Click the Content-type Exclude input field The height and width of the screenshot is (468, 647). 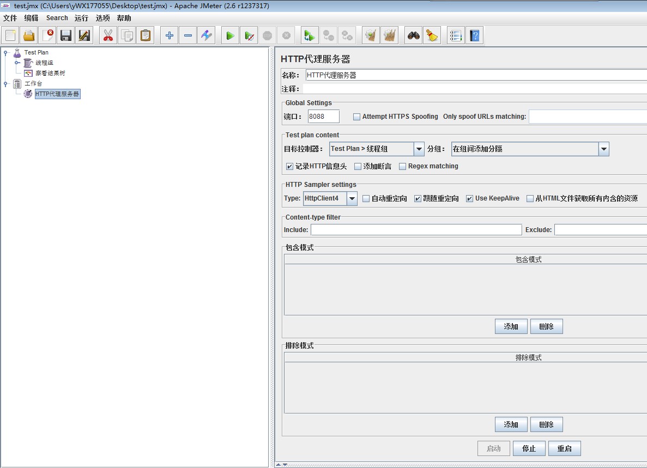601,230
